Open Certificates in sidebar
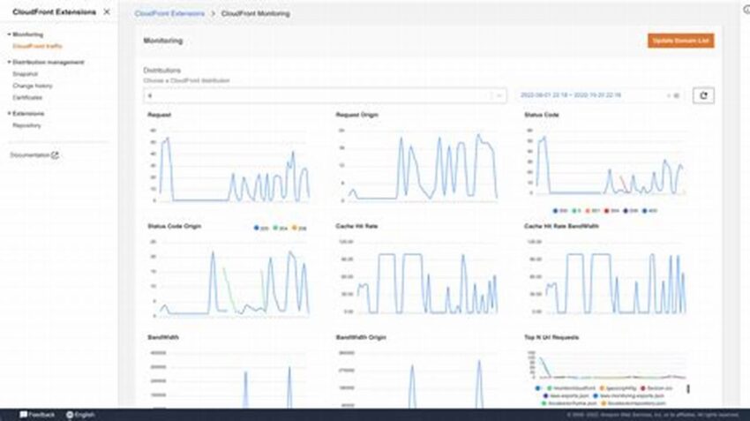Screen dimensions: 750x421 [27, 98]
